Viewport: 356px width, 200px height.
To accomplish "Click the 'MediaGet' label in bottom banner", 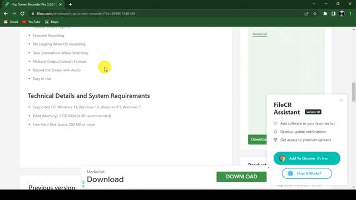I will [96, 172].
